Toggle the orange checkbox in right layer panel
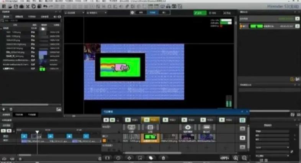Viewport: 301px width, 163px height. [241, 26]
